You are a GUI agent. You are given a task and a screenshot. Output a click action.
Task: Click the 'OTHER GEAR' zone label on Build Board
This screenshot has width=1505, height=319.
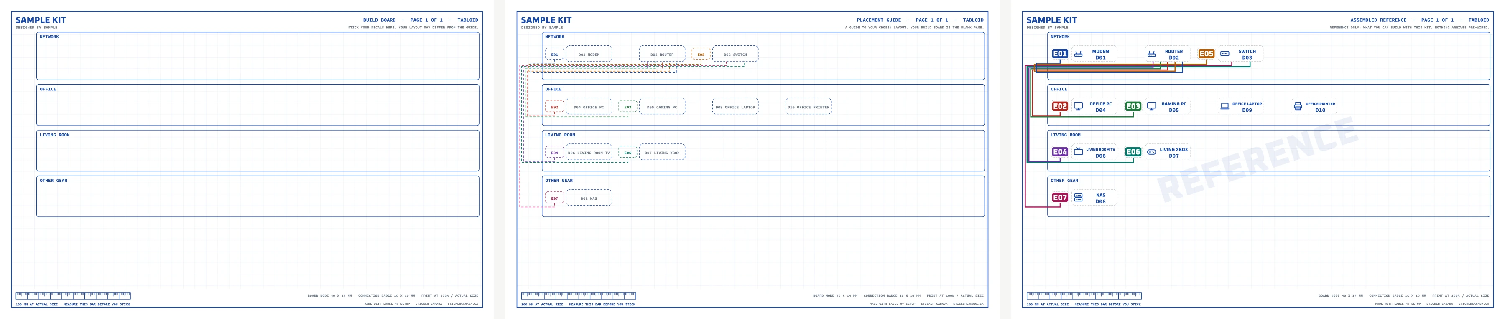53,180
